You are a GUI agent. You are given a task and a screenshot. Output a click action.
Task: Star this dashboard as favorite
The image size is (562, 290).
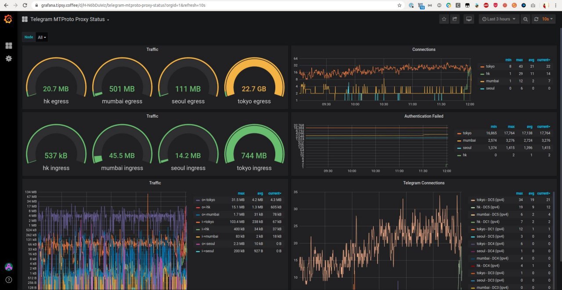pyautogui.click(x=444, y=19)
